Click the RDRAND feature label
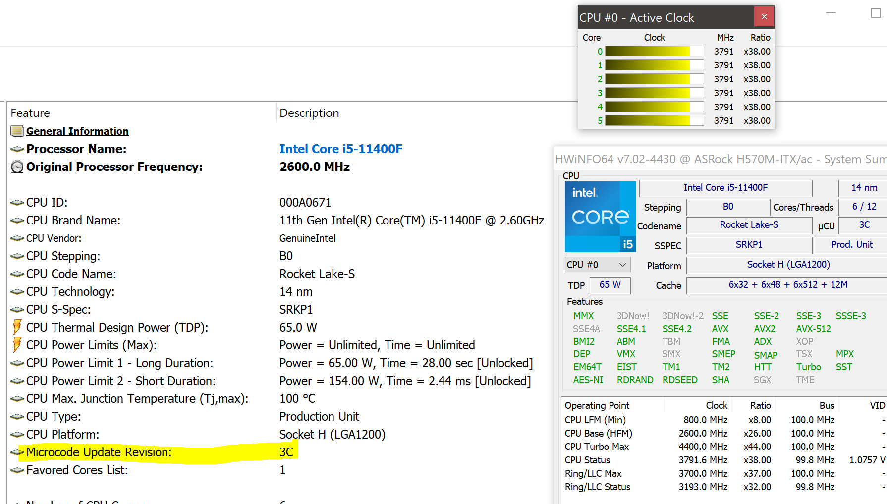Viewport: 887px width, 504px height. (x=635, y=380)
